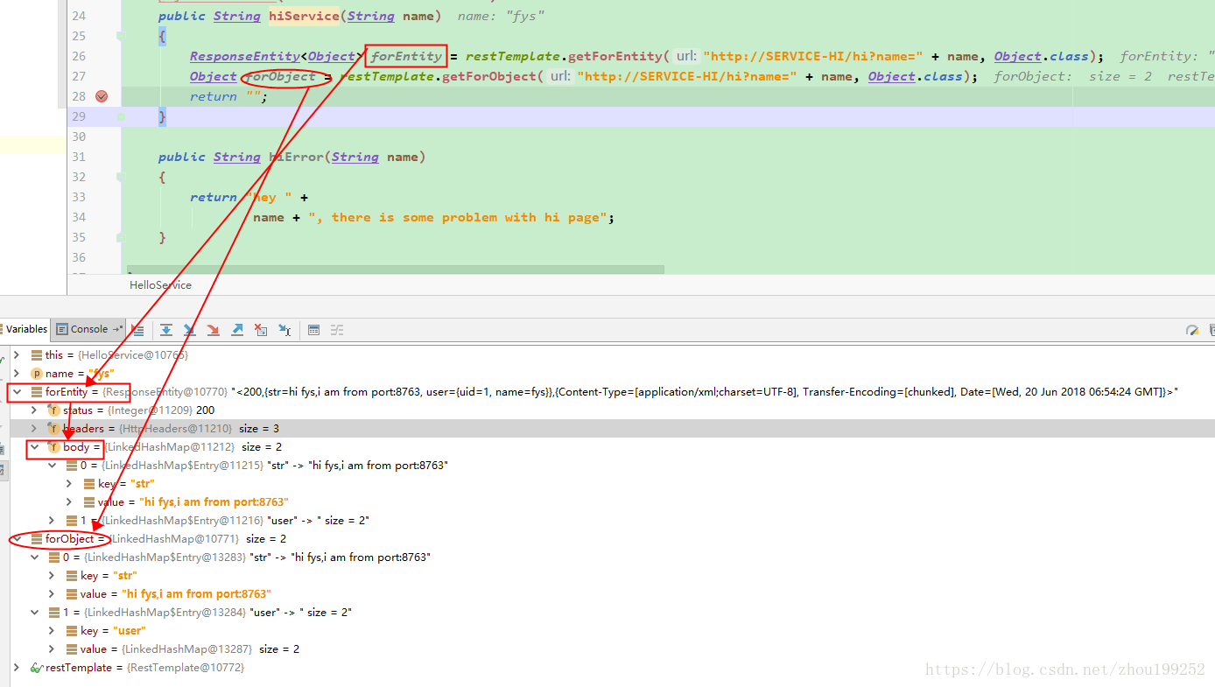Click the Drop Frame icon
This screenshot has height=687, width=1215.
[260, 330]
